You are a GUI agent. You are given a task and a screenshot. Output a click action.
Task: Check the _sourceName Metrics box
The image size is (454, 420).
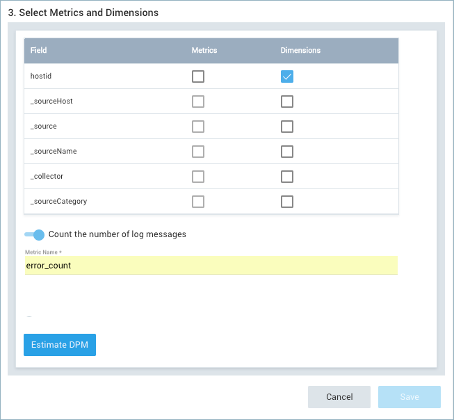pyautogui.click(x=198, y=152)
